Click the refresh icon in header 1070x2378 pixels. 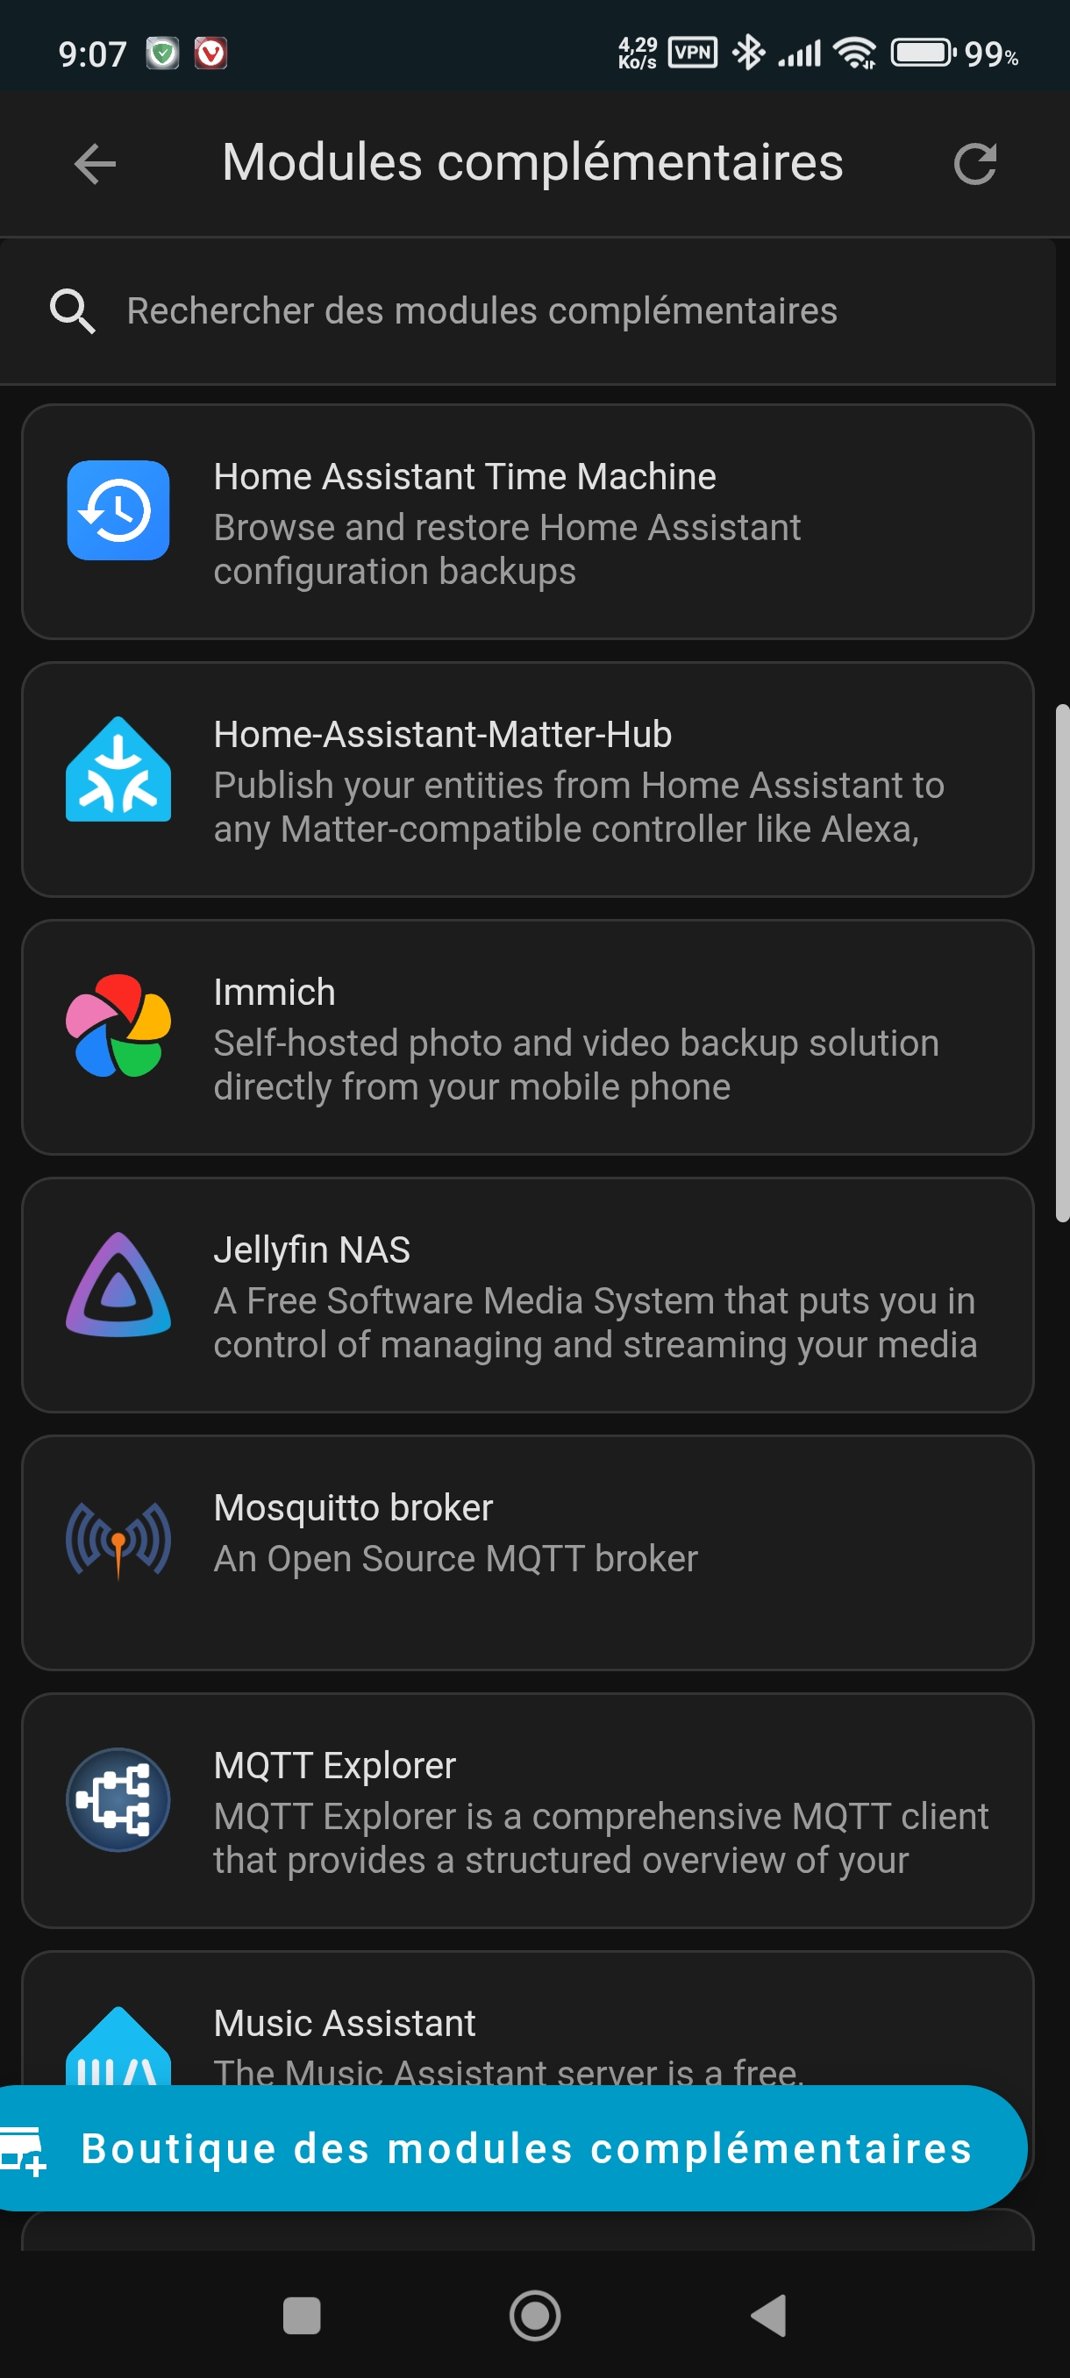tap(974, 164)
